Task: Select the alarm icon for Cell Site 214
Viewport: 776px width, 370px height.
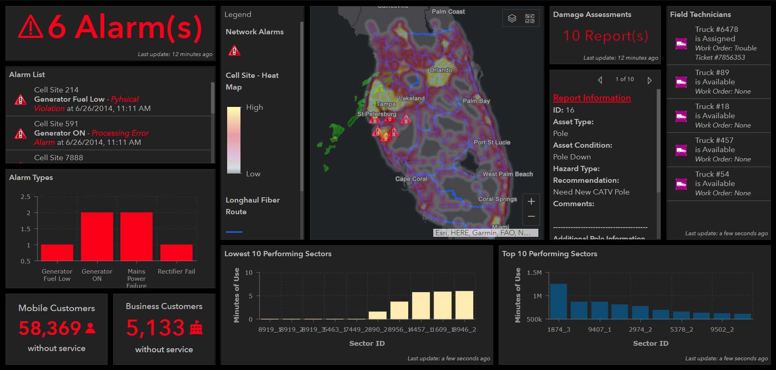Action: point(20,99)
